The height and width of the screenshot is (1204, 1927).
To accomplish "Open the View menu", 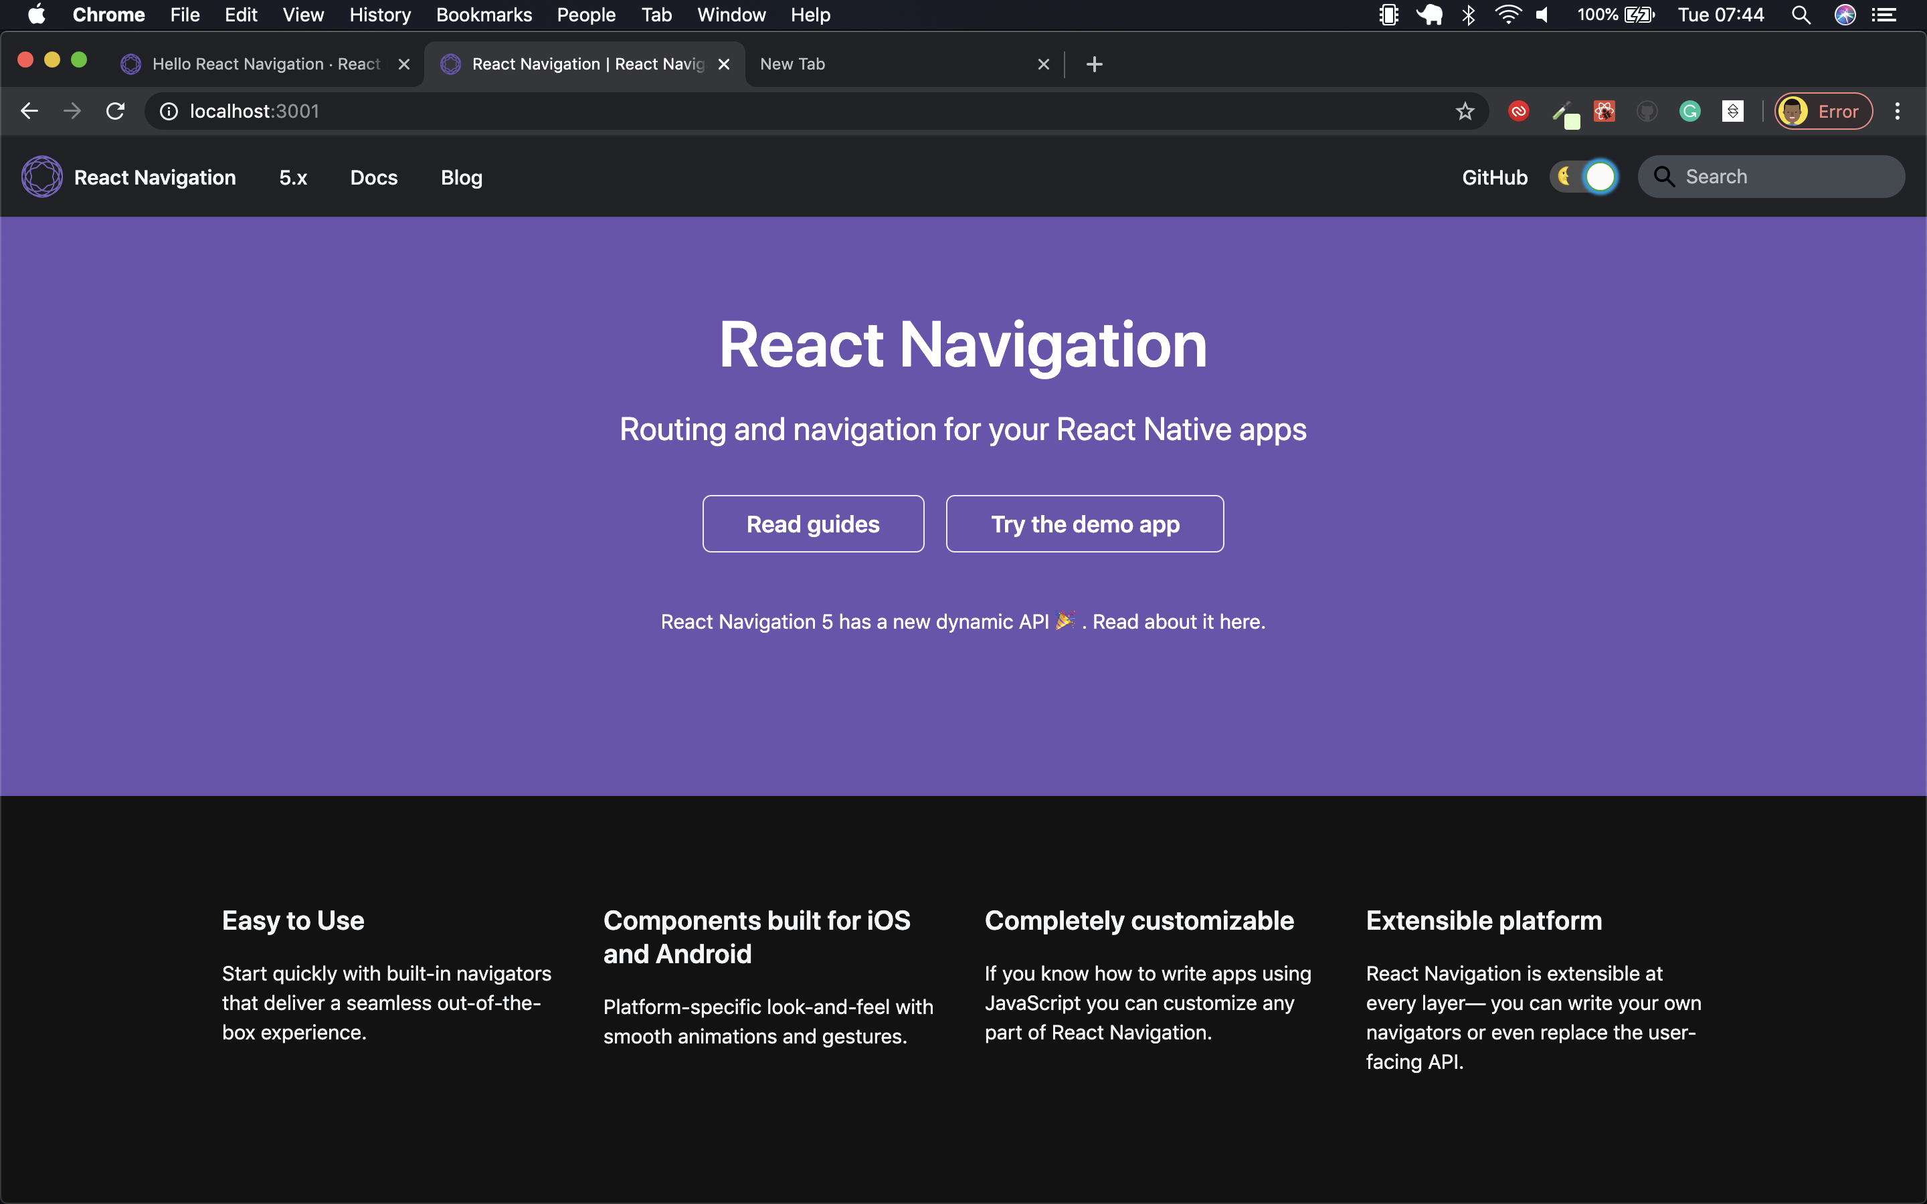I will 302,14.
